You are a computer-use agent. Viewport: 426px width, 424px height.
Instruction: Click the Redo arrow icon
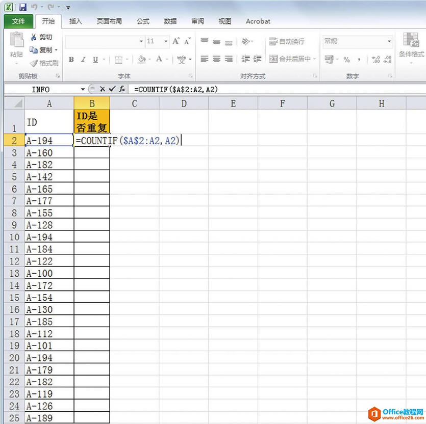(x=51, y=7)
